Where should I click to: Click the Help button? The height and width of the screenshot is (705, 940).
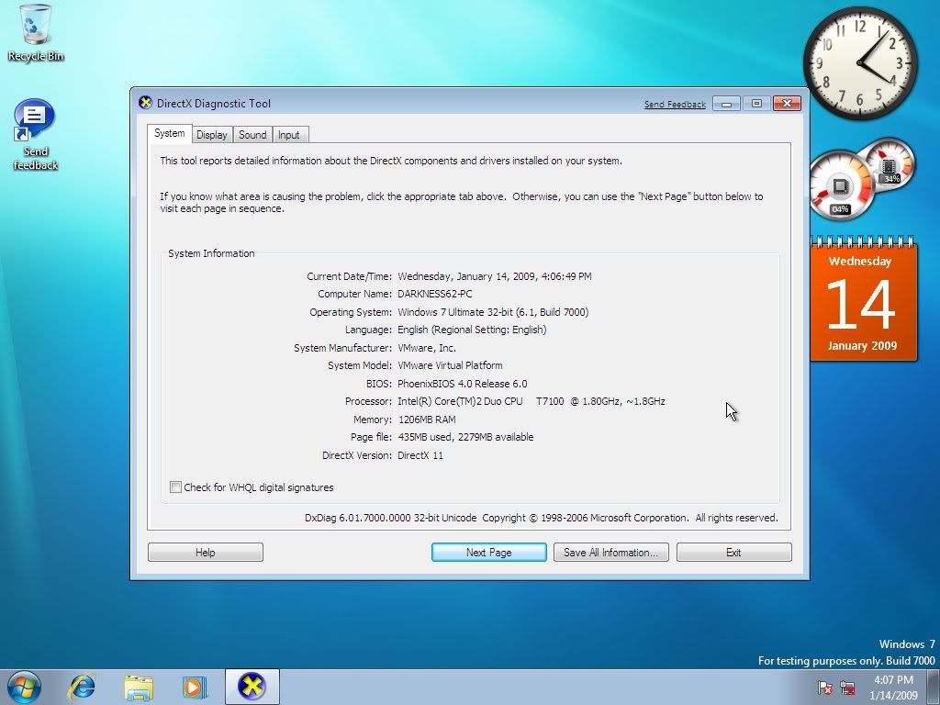click(205, 552)
